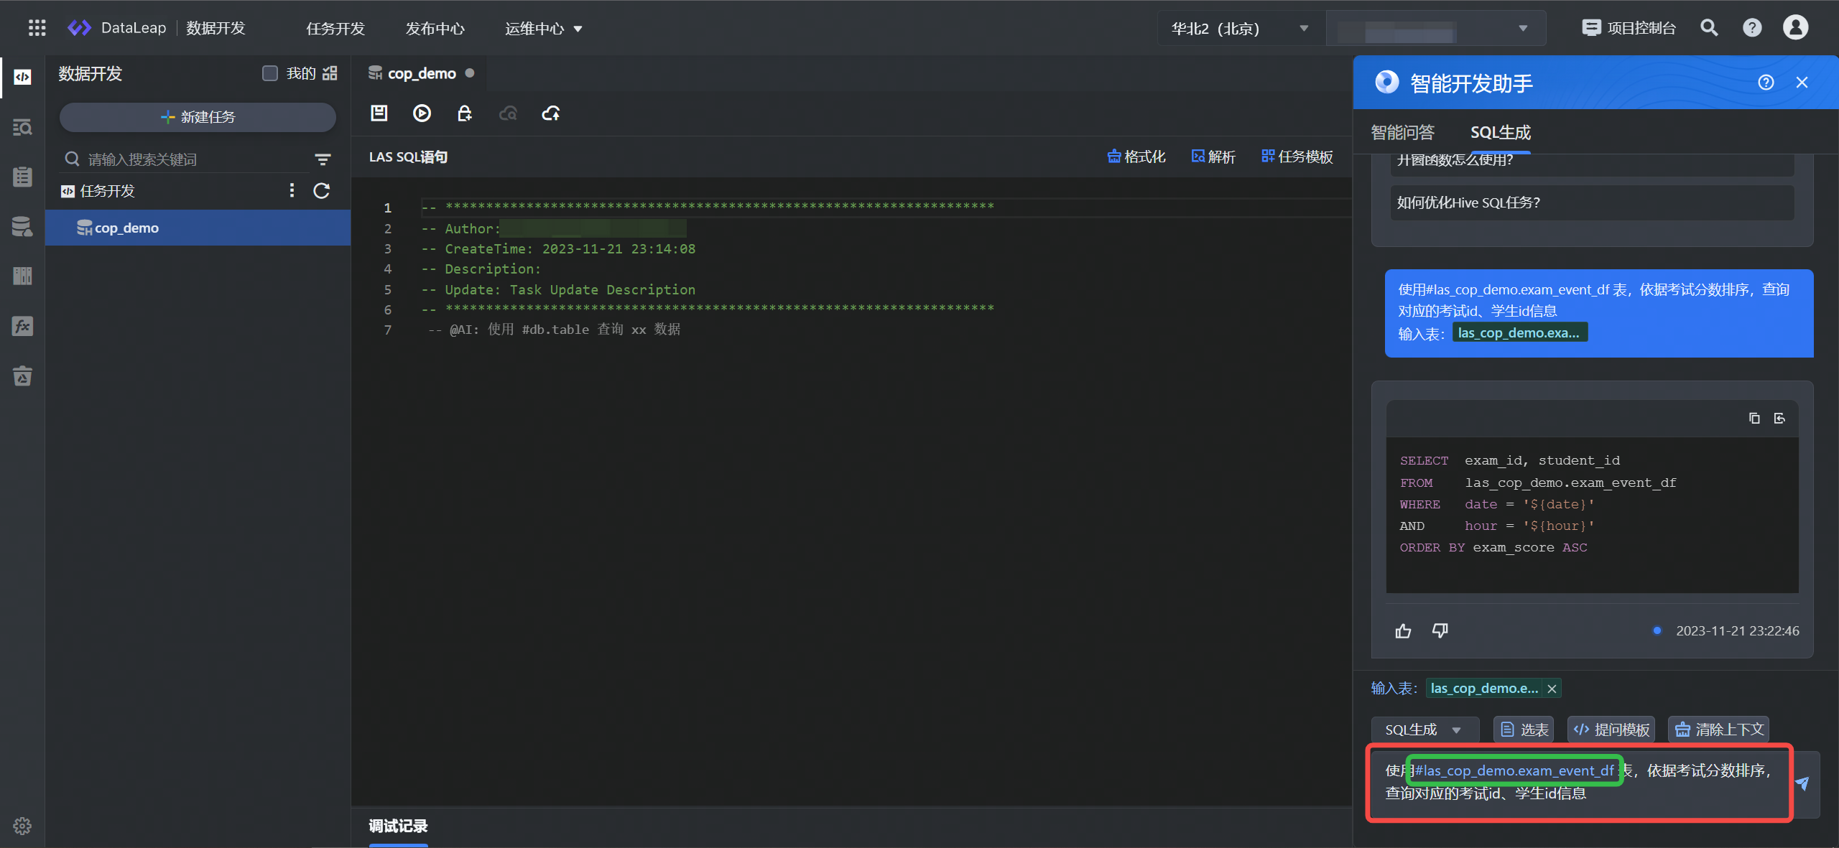Insert generated SQL into editor icon
Screen dimensions: 1839x848
point(1779,418)
